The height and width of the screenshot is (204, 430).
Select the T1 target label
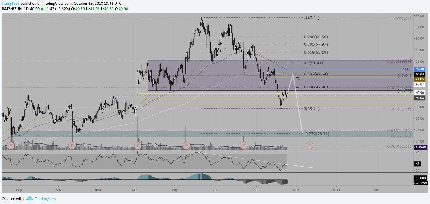click(298, 88)
